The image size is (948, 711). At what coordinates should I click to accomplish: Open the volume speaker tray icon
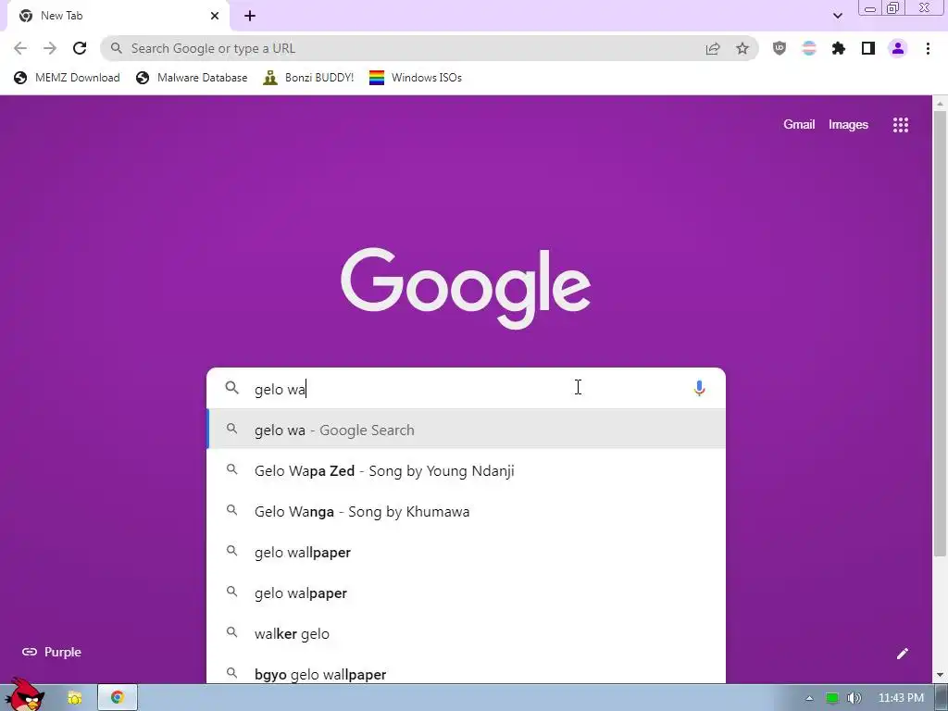coord(854,698)
